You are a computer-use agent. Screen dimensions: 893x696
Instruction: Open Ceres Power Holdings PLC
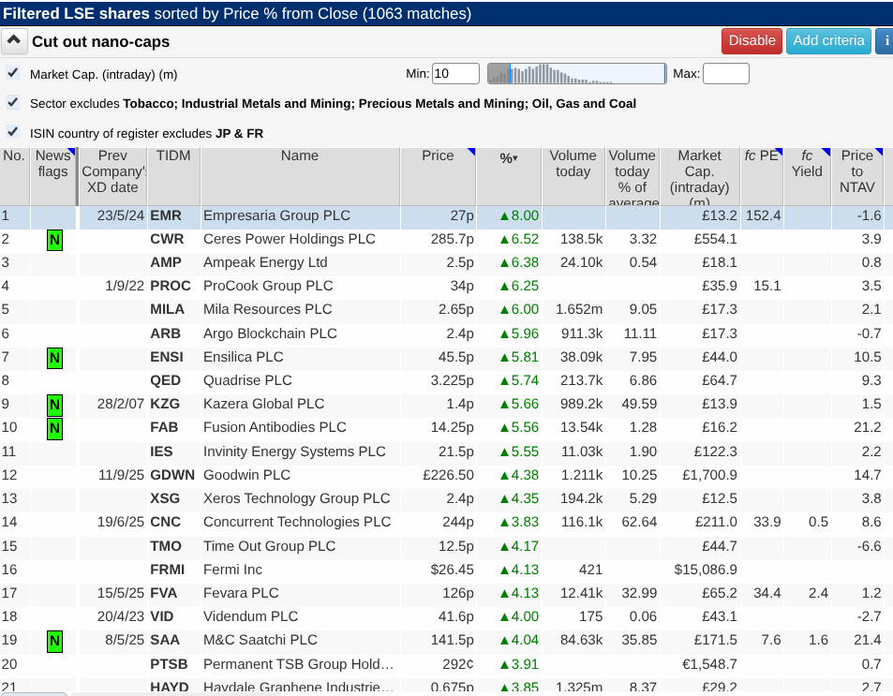point(290,239)
